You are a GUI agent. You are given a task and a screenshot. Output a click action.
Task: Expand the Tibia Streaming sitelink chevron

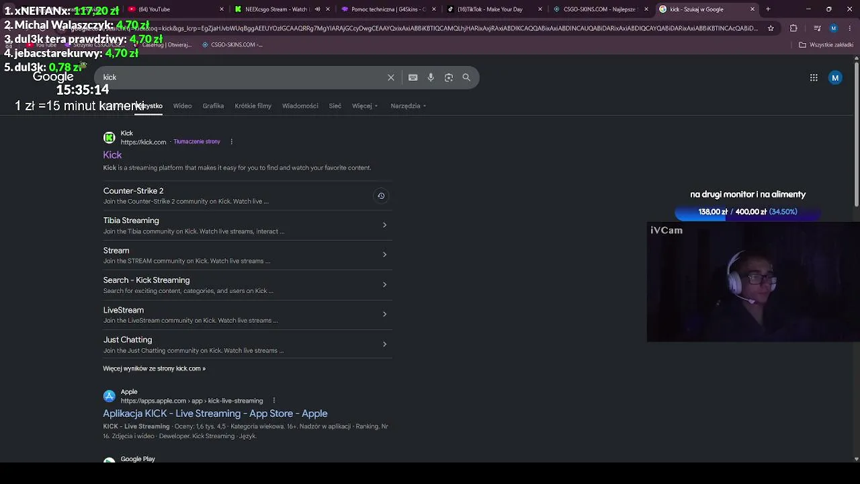tap(384, 225)
